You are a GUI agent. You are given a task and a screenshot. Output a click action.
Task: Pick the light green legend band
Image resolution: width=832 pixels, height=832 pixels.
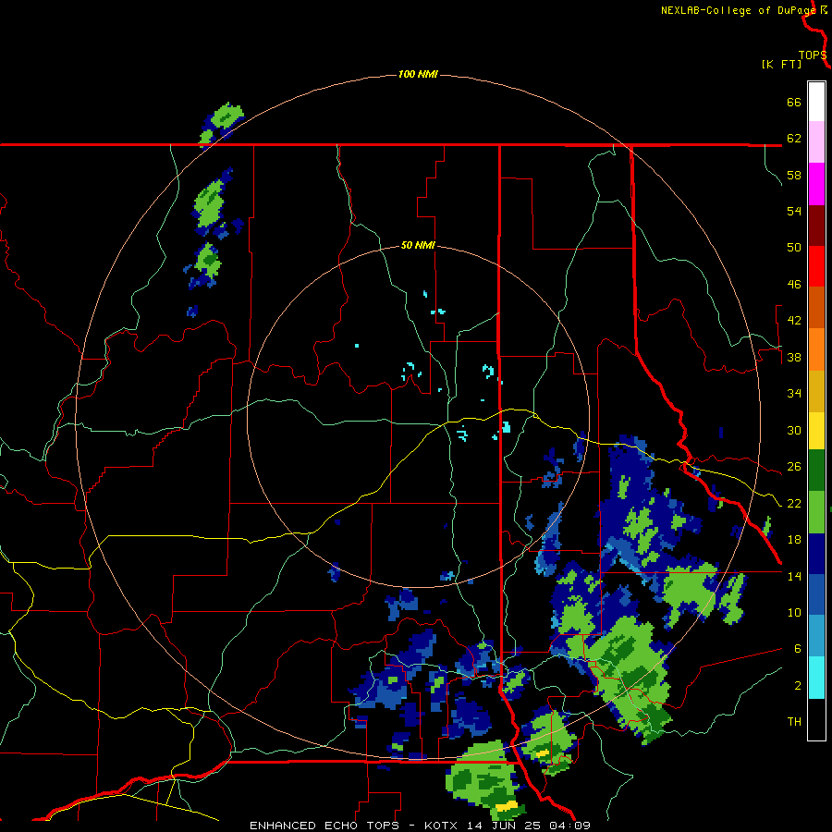point(816,512)
